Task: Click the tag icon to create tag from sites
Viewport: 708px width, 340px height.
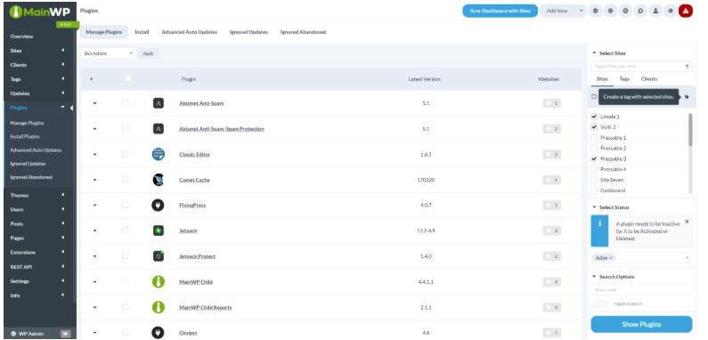Action: point(687,97)
